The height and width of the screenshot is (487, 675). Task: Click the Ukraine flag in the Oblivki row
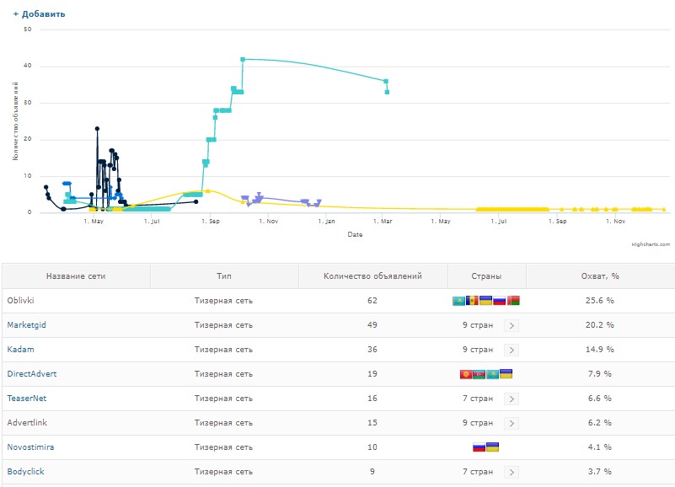pos(485,301)
